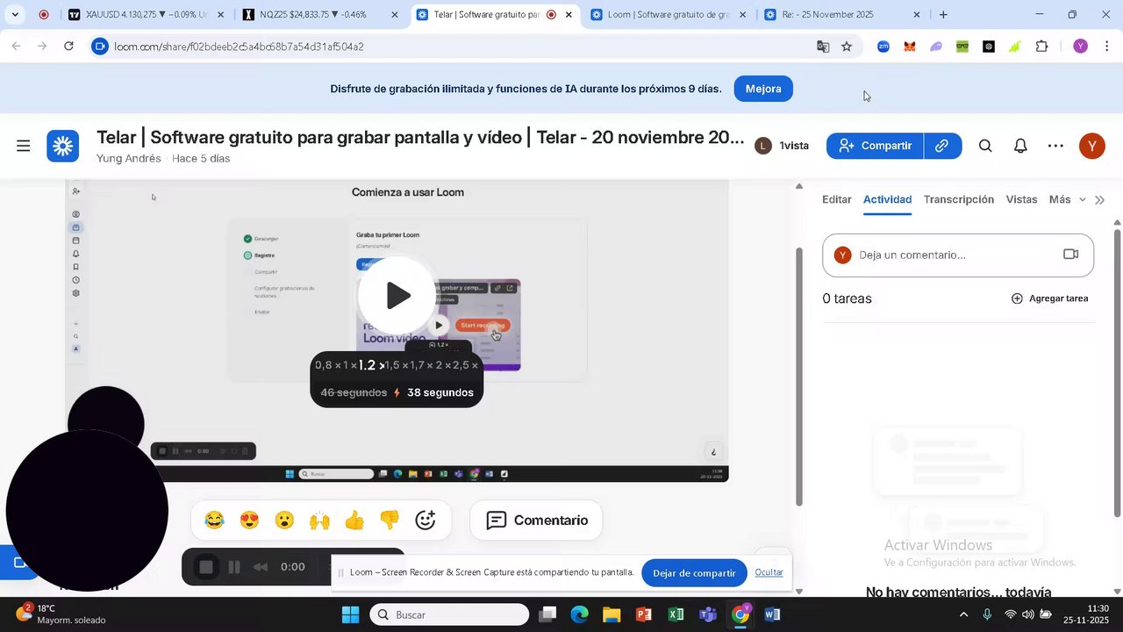Switch to the Actividad tab
This screenshot has height=632, width=1123.
(x=887, y=199)
